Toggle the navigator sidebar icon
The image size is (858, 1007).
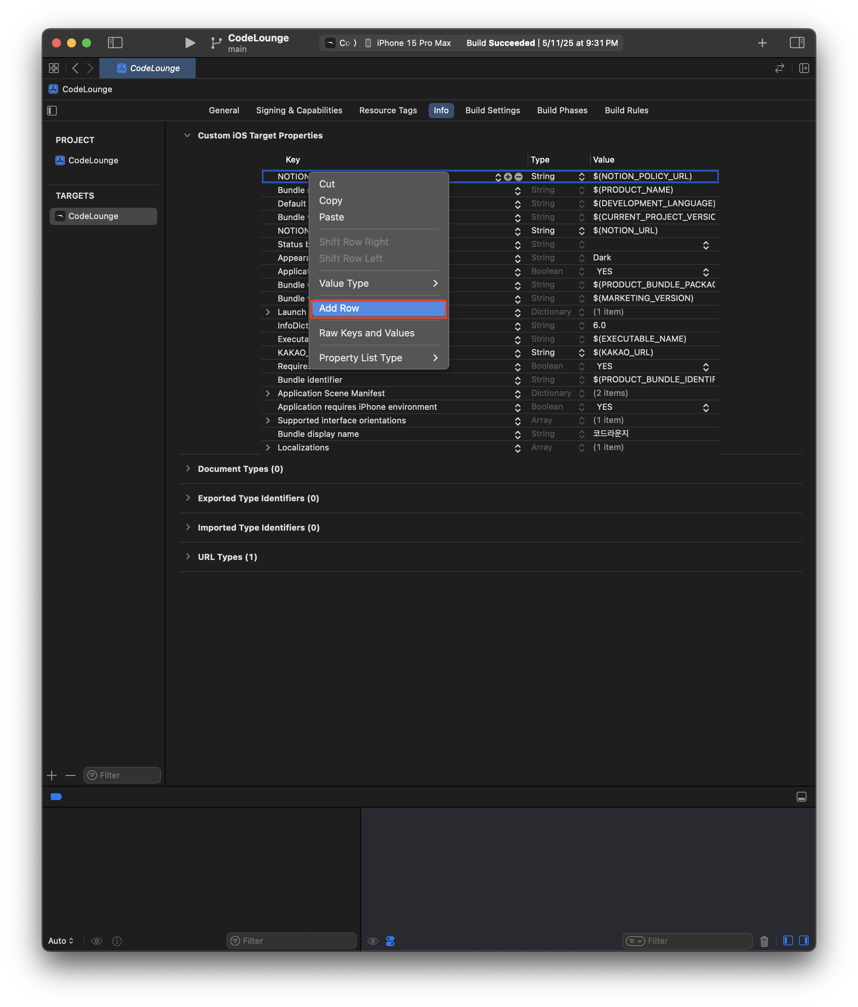115,43
